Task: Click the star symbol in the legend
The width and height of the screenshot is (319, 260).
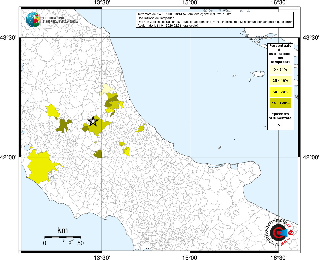Action: [x=280, y=124]
